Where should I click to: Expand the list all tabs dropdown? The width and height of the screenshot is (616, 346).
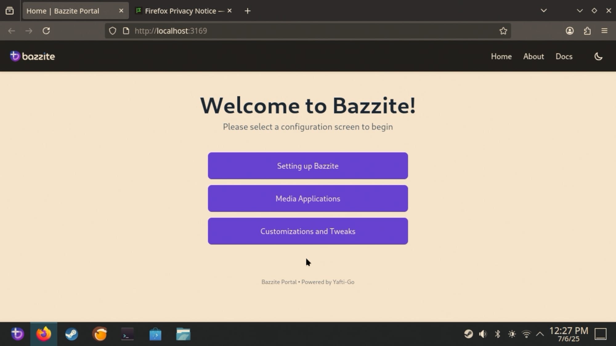coord(544,11)
